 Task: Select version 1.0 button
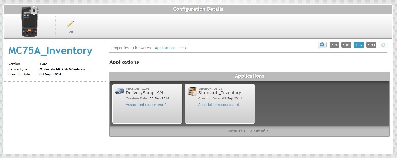334,45
